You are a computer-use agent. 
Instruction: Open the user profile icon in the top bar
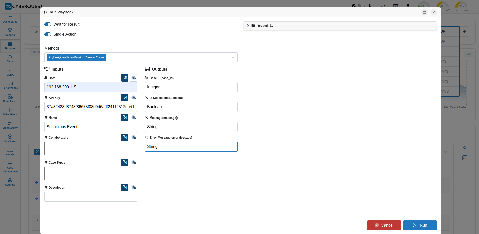coord(408,6)
